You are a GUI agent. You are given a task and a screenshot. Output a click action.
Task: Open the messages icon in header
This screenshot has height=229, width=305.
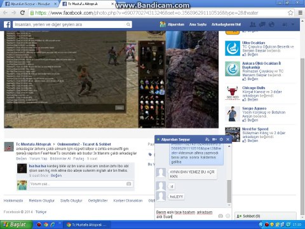262,25
